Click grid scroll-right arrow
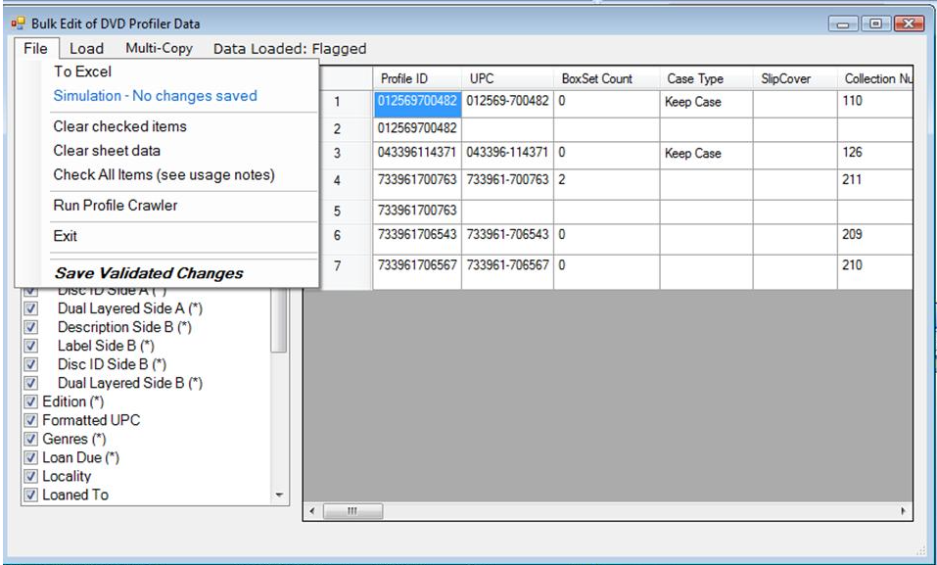The image size is (937, 565). tap(903, 511)
